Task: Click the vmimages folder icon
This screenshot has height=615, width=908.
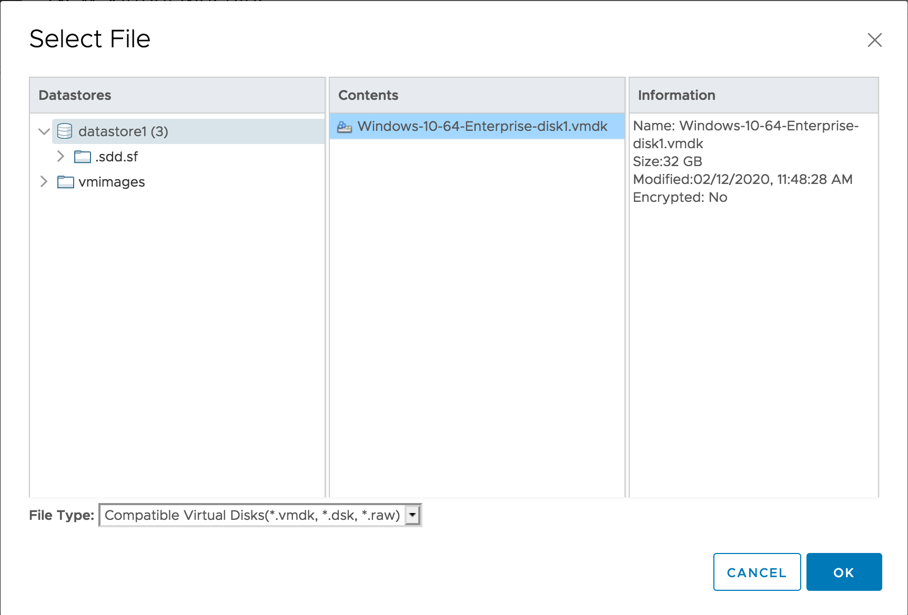Action: pyautogui.click(x=65, y=182)
